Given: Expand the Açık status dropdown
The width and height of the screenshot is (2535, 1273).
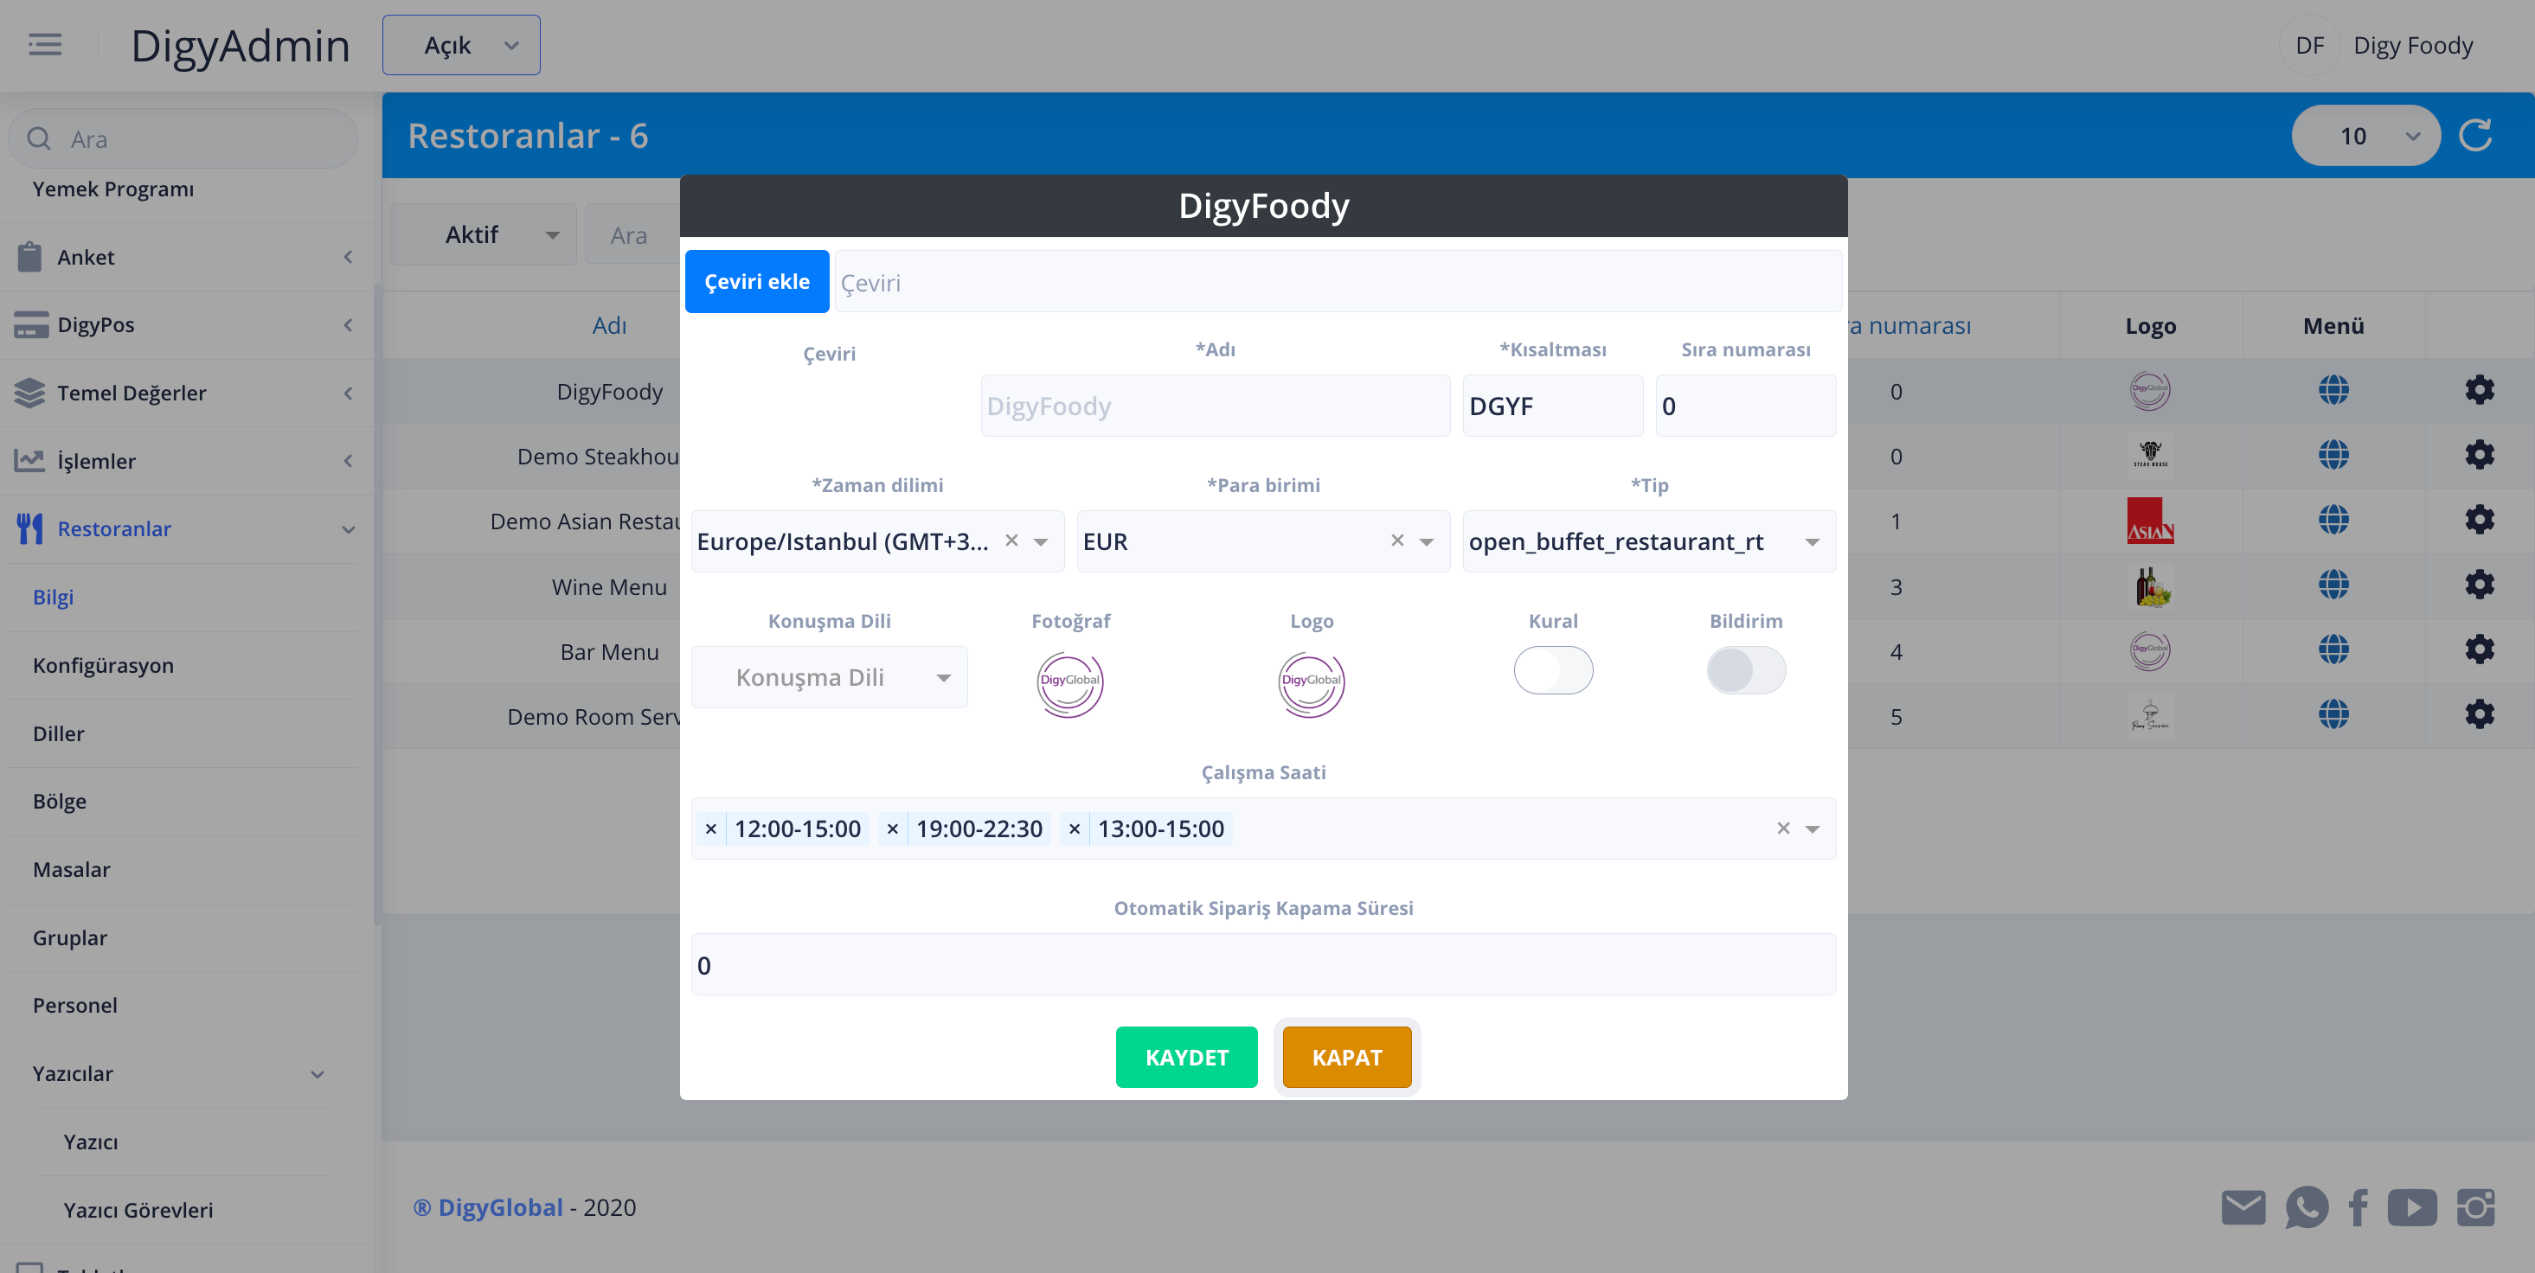Looking at the screenshot, I should 460,45.
